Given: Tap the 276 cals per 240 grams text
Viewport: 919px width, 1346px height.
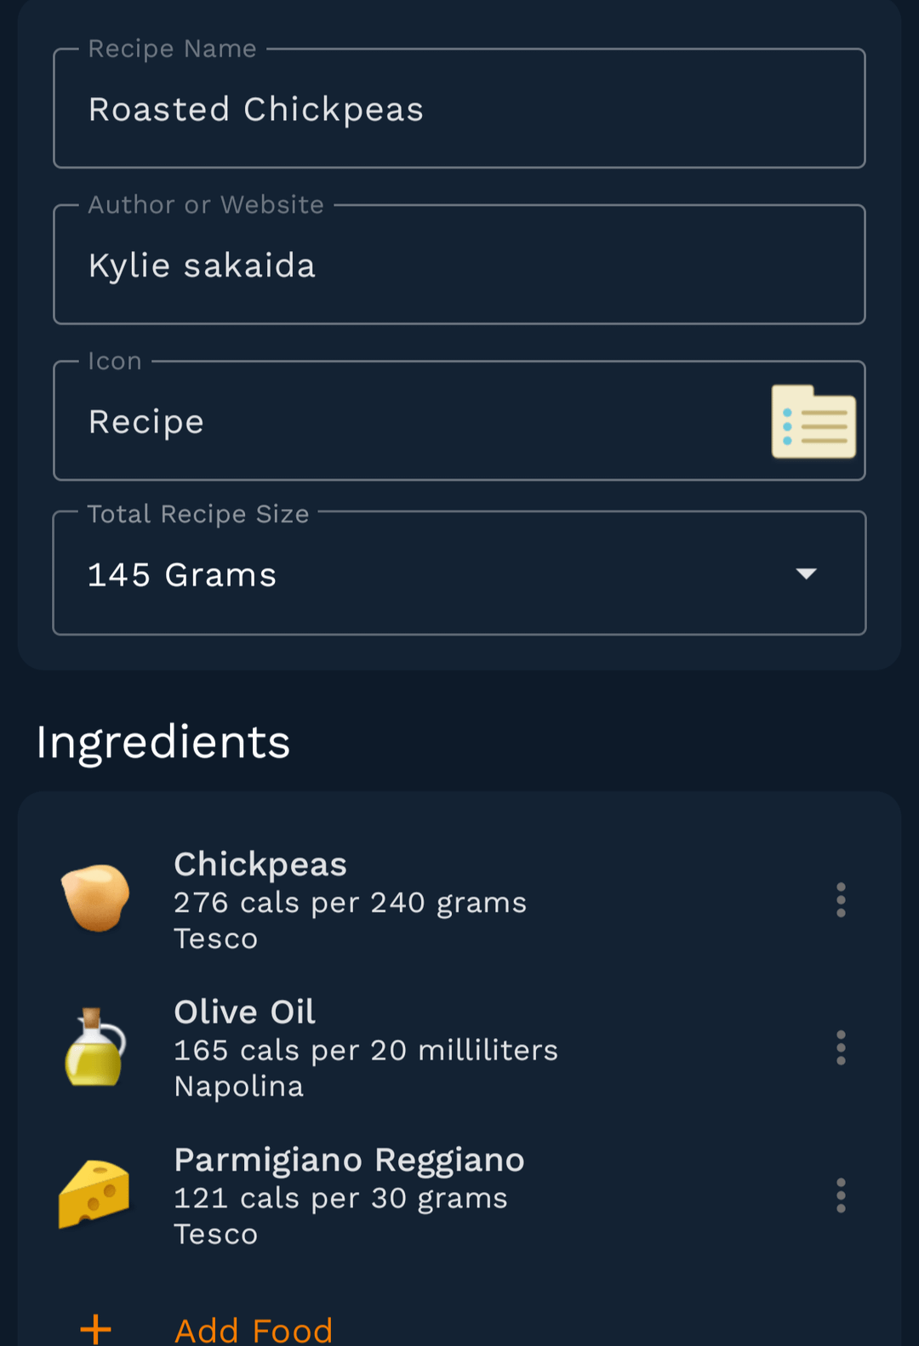Looking at the screenshot, I should click(350, 903).
